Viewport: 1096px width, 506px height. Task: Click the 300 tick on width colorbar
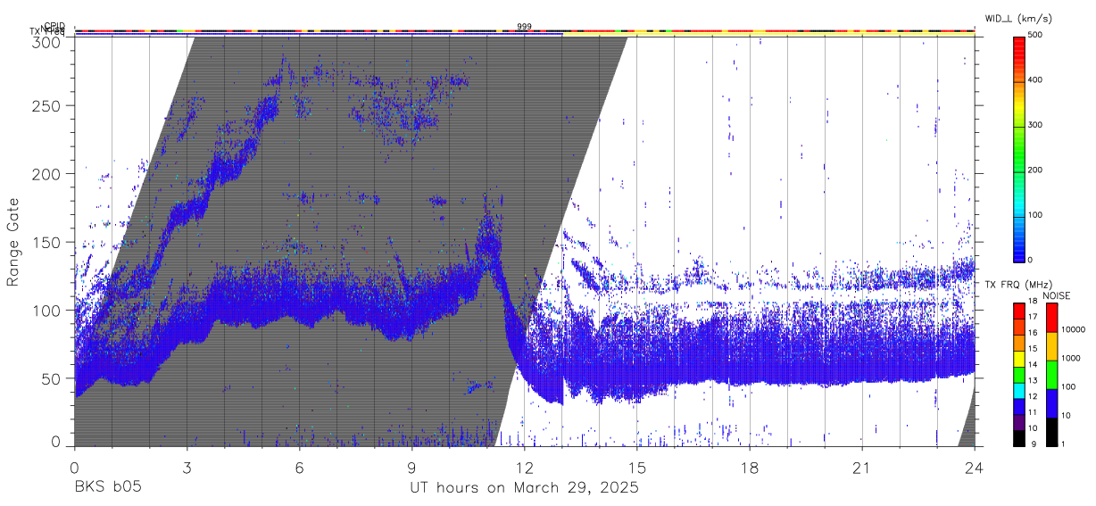point(1036,125)
